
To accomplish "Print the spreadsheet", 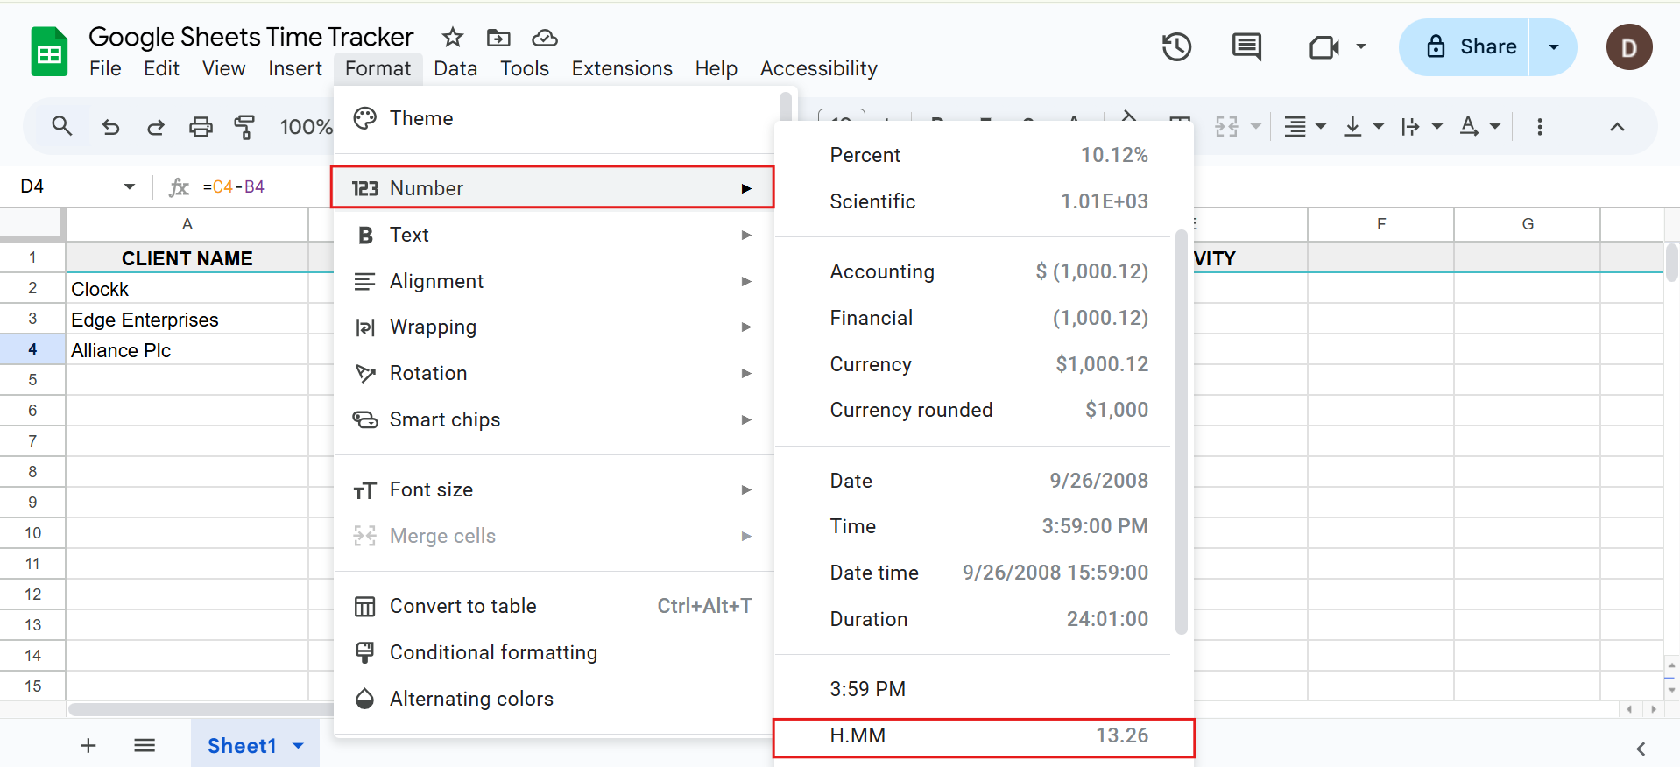I will pos(201,127).
